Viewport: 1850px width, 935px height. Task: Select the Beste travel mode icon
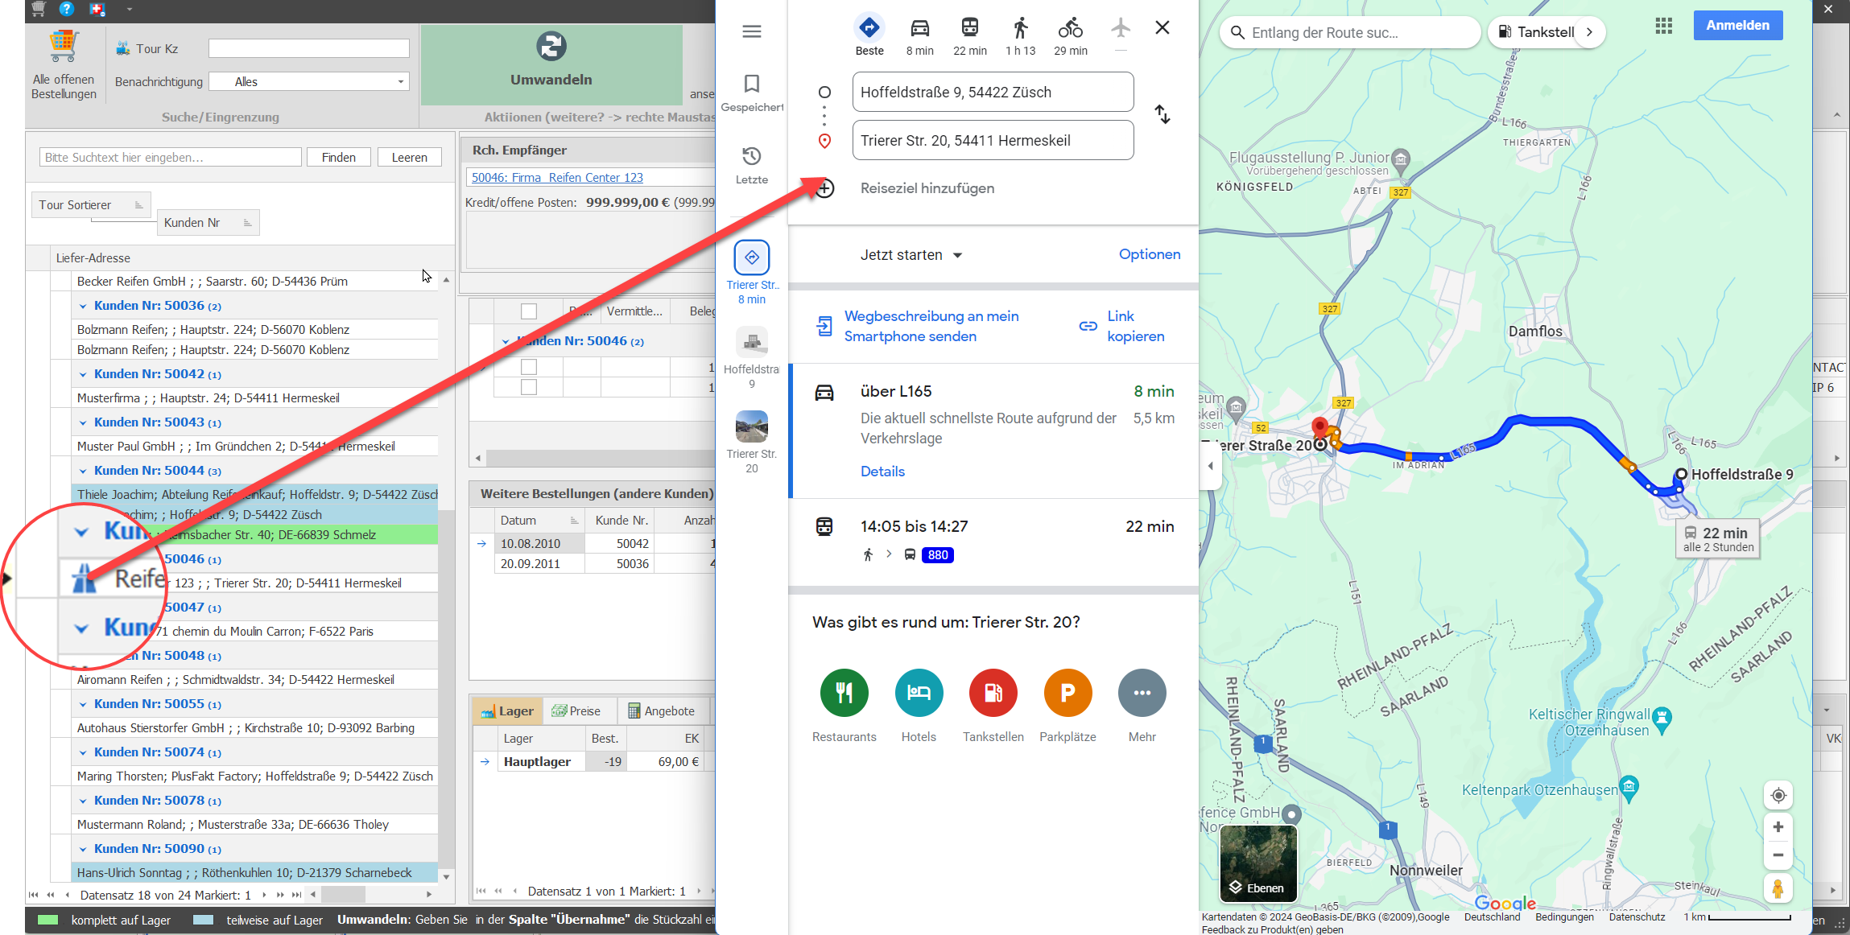(869, 28)
